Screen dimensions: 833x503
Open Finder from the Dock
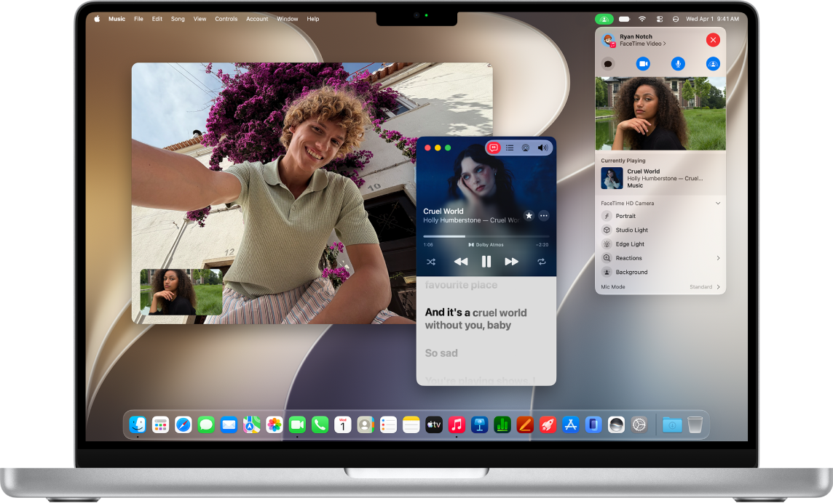138,424
